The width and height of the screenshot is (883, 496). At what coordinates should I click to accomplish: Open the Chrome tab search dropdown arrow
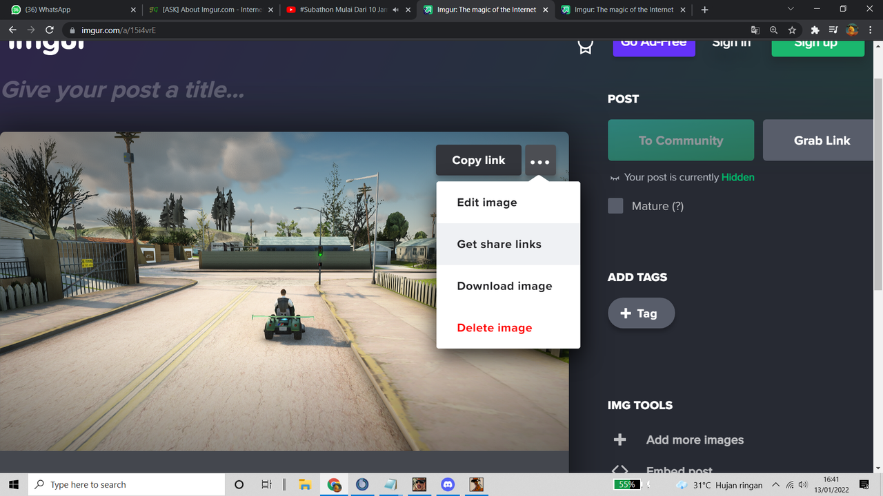[x=791, y=10]
